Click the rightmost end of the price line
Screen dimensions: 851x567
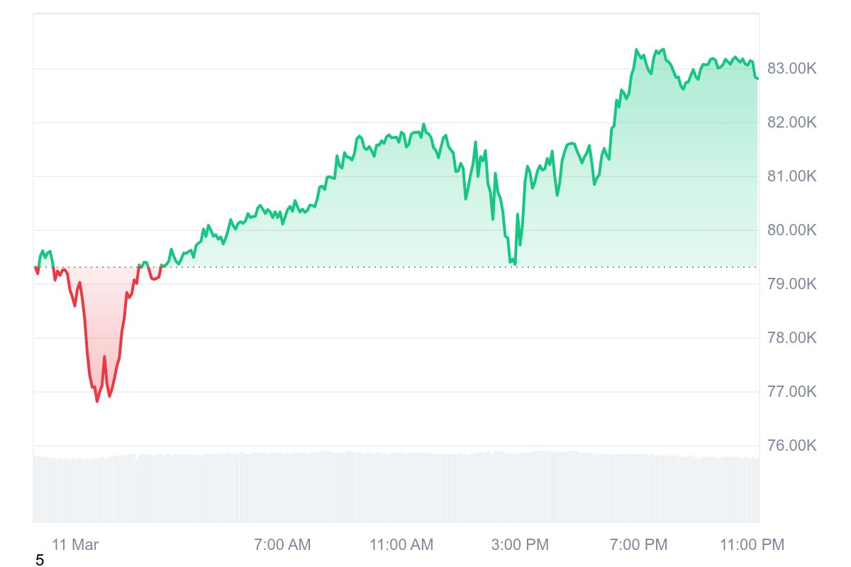pos(757,78)
